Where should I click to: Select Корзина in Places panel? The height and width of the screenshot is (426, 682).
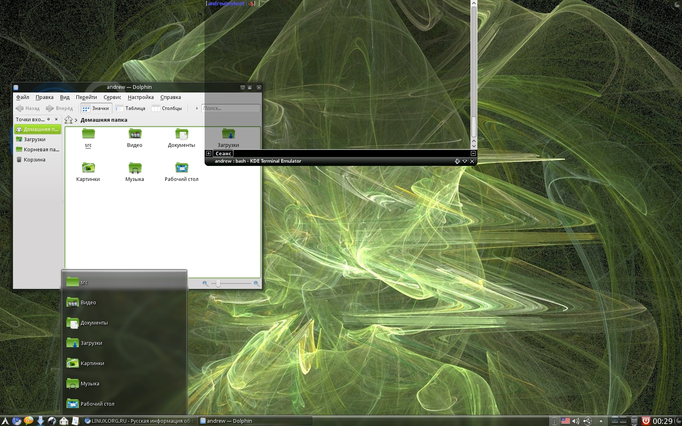37,160
